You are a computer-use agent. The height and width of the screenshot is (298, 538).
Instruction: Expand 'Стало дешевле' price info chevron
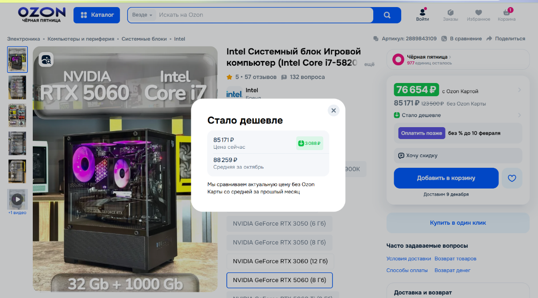[519, 115]
